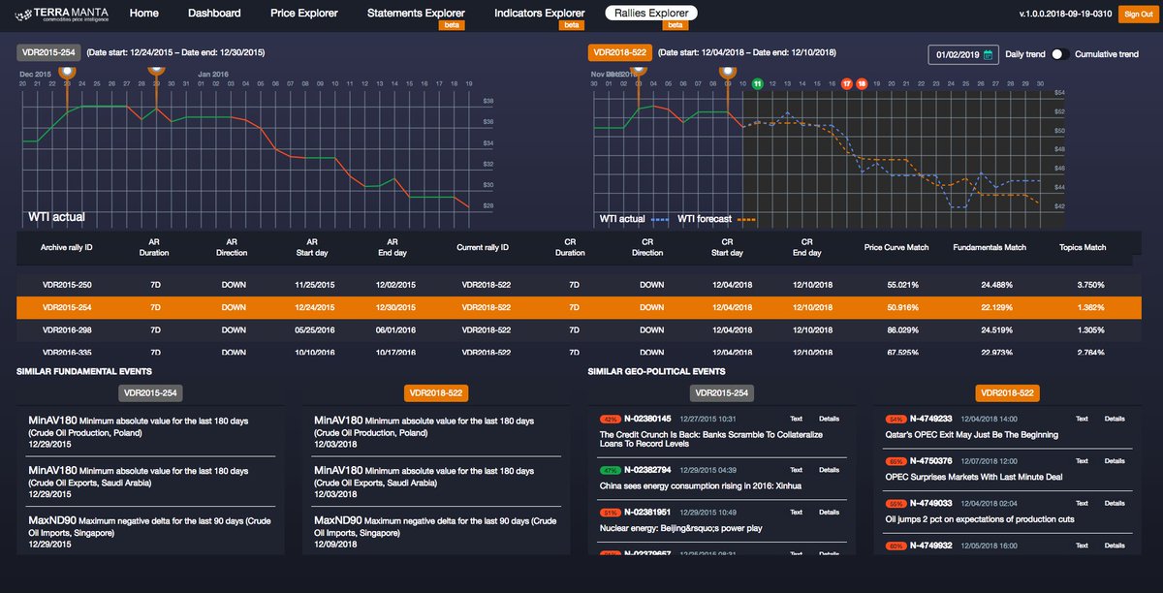
Task: Open Text link for news N-02380145
Action: point(796,419)
